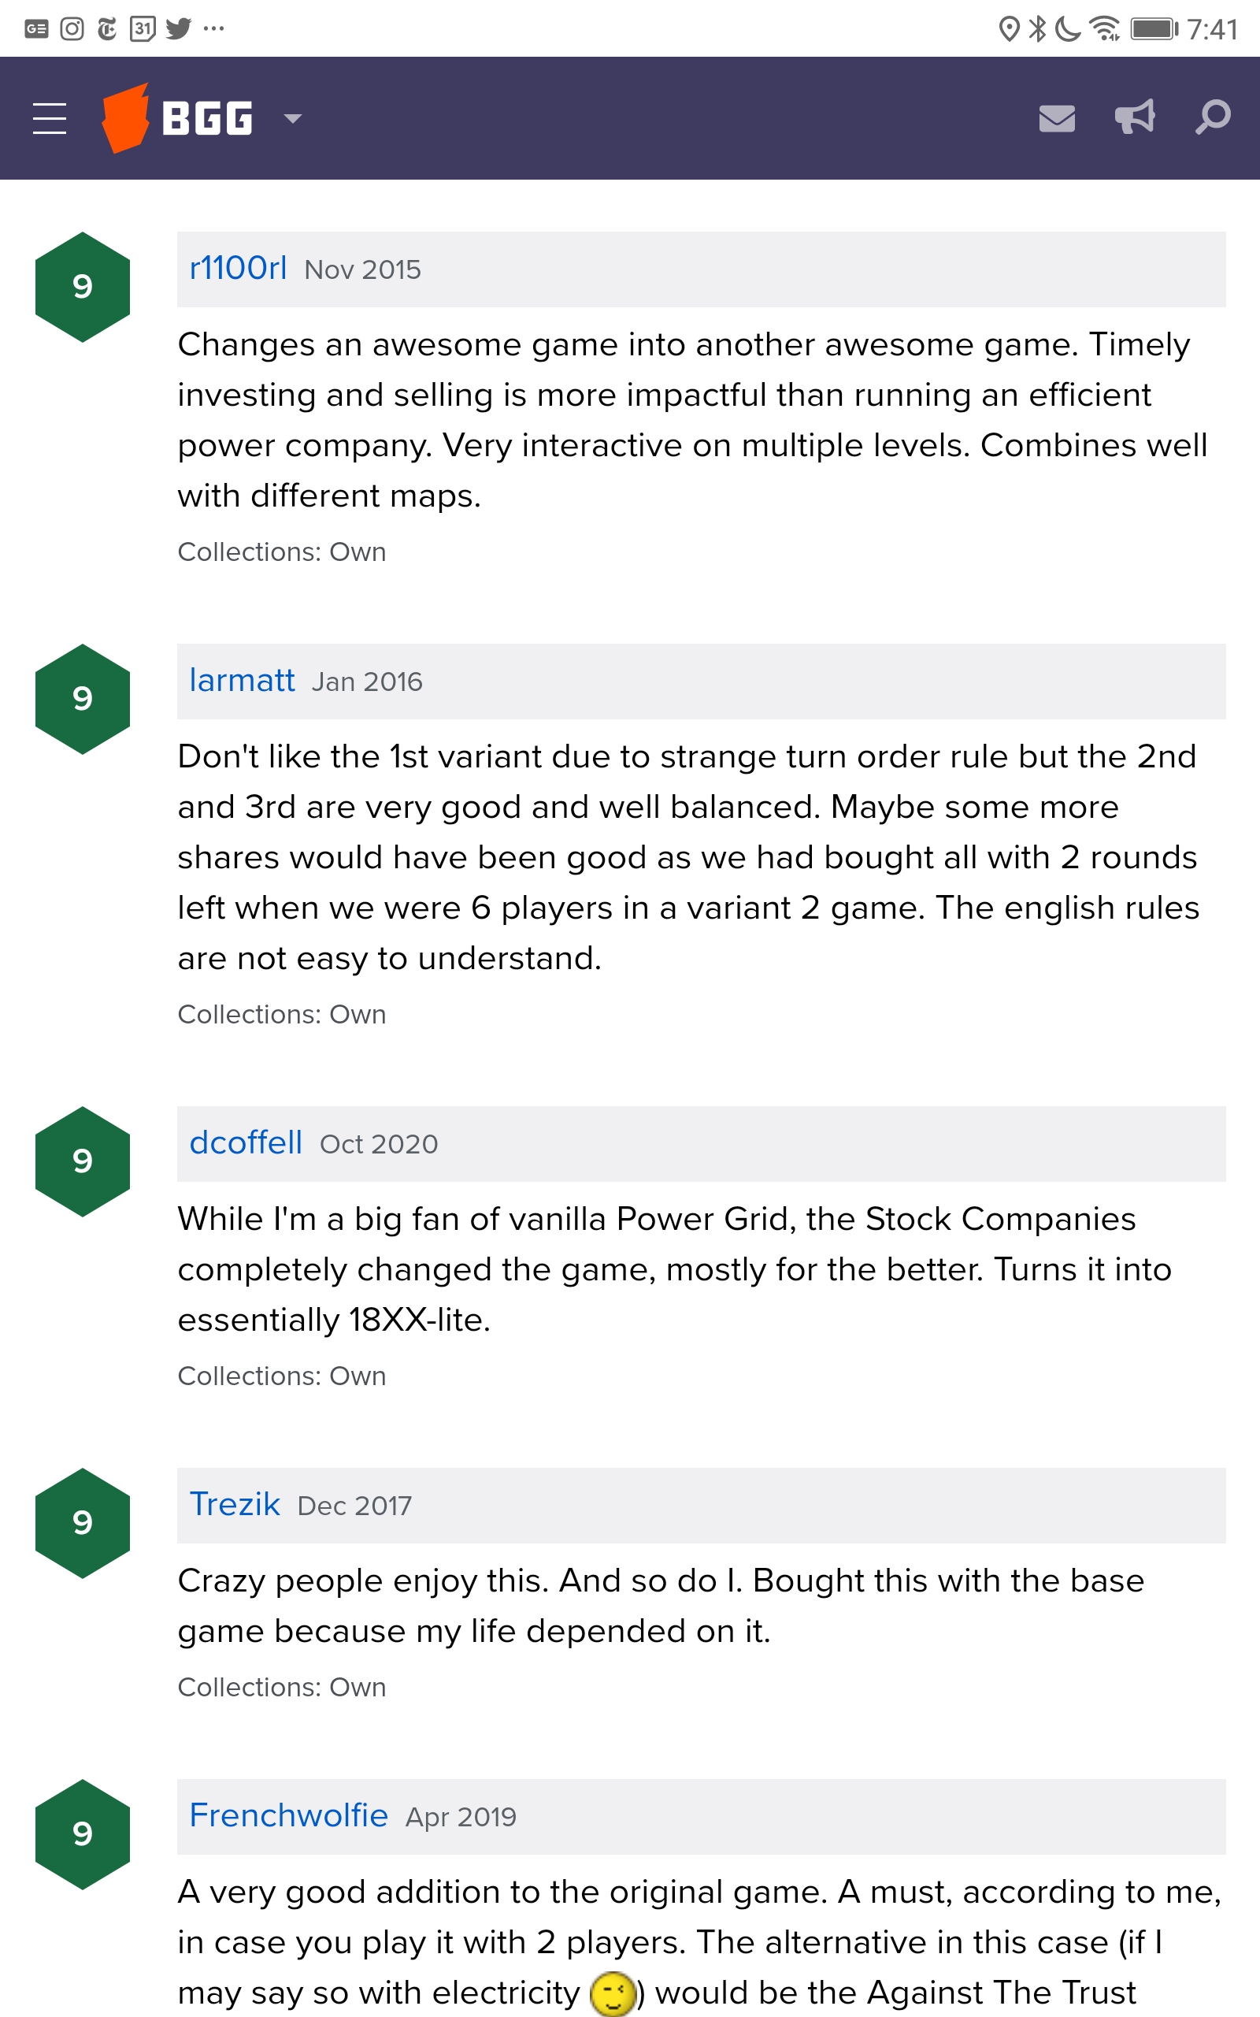Tap the Twitter notification icon in the status bar
1260x2017 pixels.
[x=178, y=28]
